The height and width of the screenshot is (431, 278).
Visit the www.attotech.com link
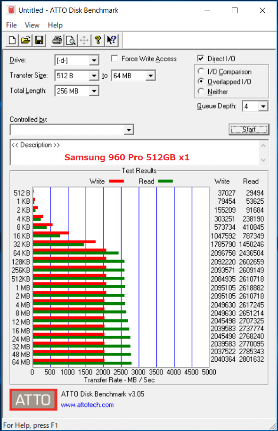click(87, 405)
